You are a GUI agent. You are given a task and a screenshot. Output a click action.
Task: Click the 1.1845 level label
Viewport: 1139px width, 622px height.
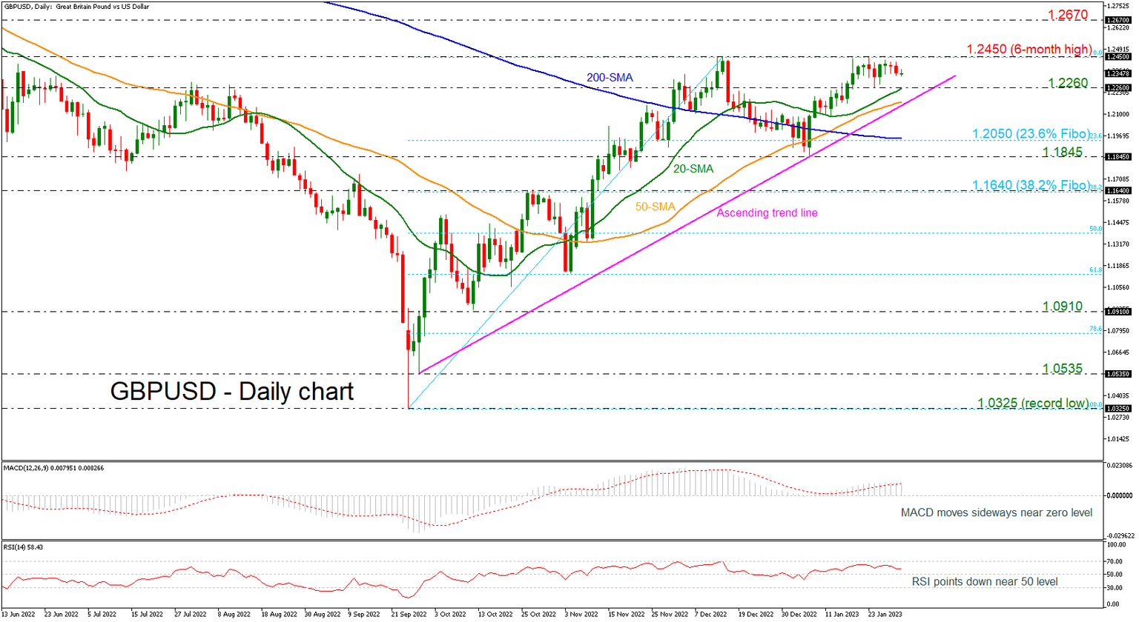(1062, 152)
